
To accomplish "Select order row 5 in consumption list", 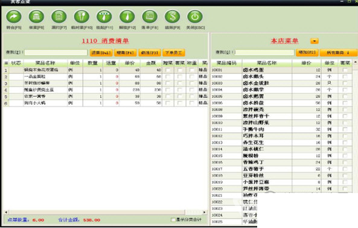I will click(106, 96).
